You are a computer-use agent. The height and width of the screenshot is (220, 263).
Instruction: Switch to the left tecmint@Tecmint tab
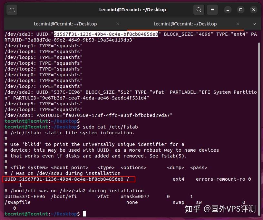(65, 24)
